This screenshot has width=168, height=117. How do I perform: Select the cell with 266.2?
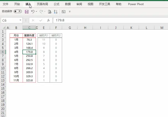29,68
